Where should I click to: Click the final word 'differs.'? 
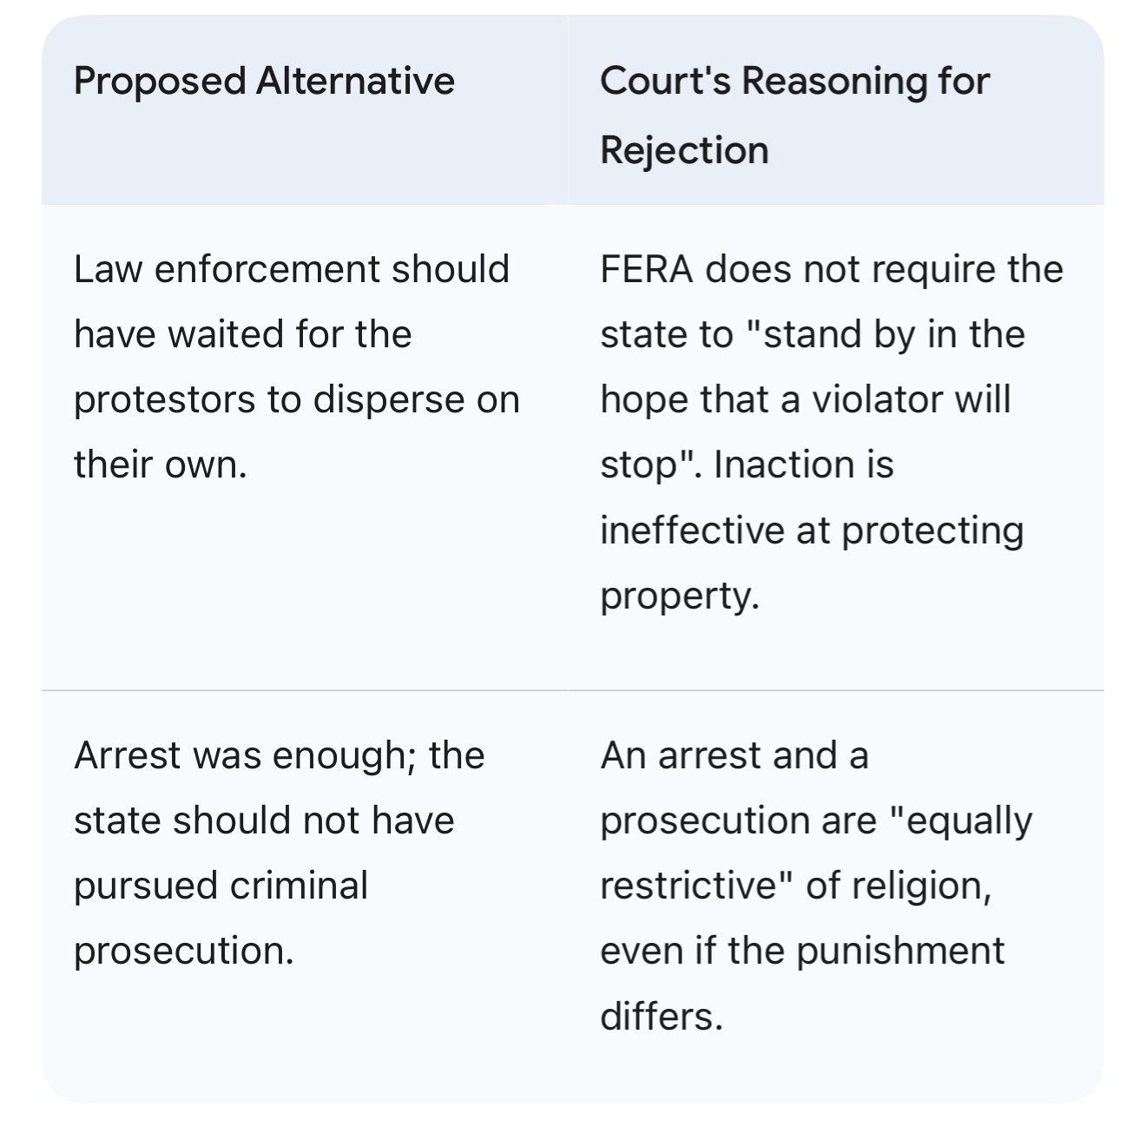661,1016
